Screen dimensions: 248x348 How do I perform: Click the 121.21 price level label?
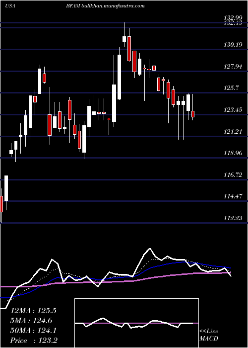(x=233, y=132)
